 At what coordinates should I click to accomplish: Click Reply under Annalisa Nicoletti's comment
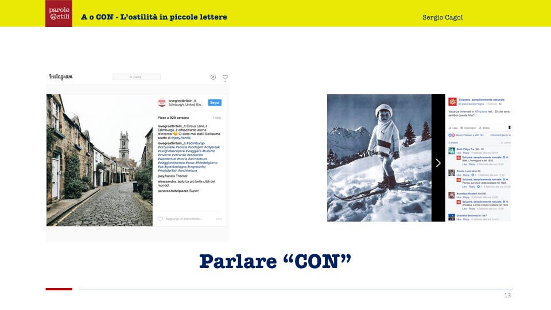[x=466, y=197]
